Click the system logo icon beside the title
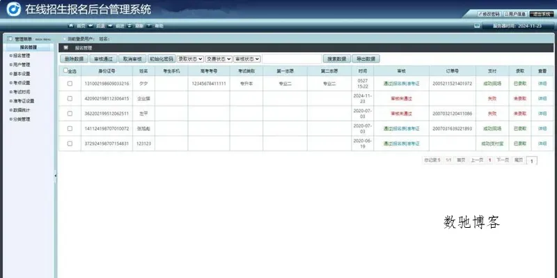557x278 pixels. [x=13, y=9]
